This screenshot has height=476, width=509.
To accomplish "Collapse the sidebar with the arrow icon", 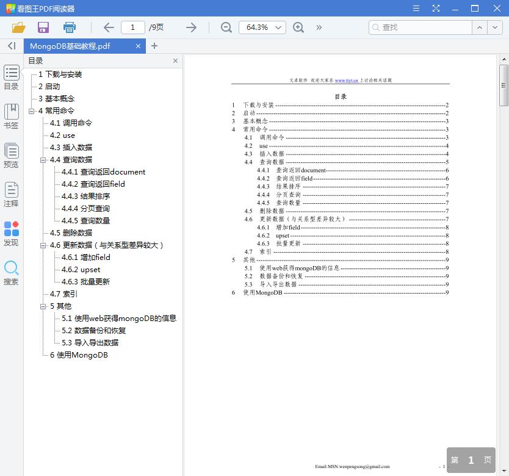I will pos(12,46).
